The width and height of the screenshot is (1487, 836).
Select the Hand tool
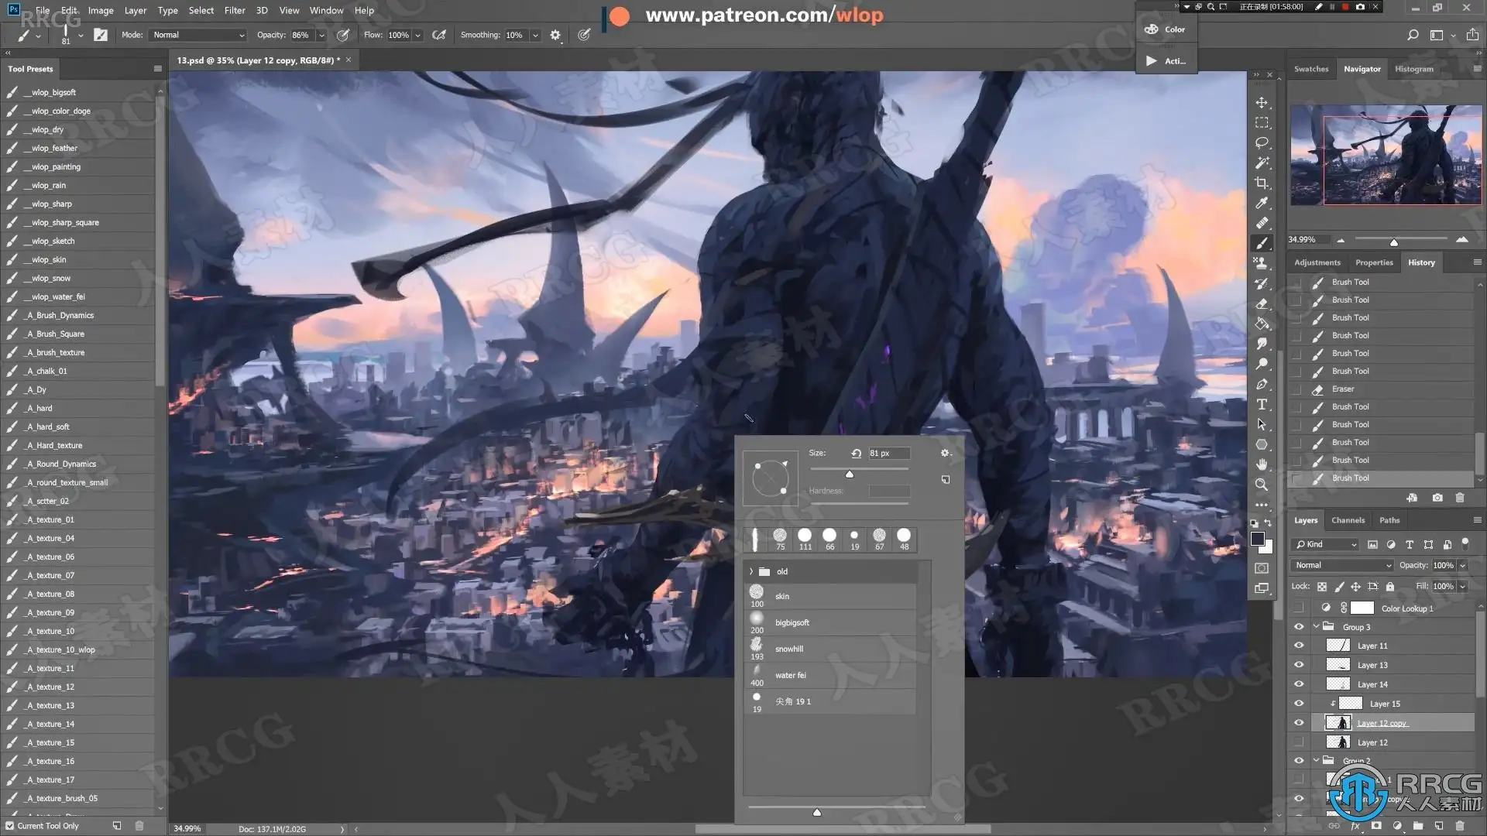pyautogui.click(x=1262, y=464)
